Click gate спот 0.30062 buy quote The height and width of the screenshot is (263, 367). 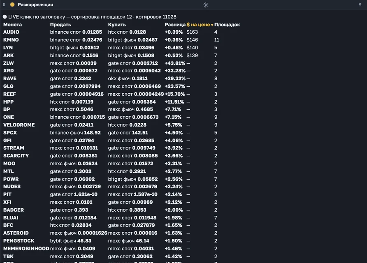point(130,256)
